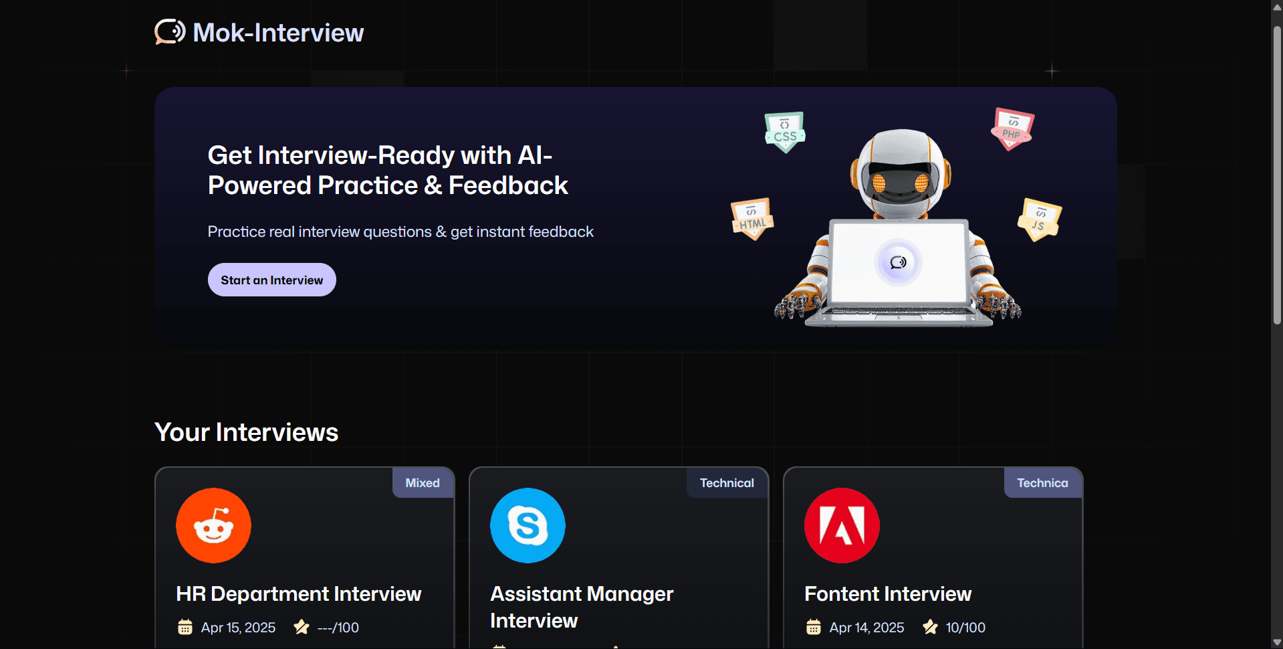Select the Start an Interview button
The height and width of the screenshot is (649, 1283).
click(x=271, y=280)
